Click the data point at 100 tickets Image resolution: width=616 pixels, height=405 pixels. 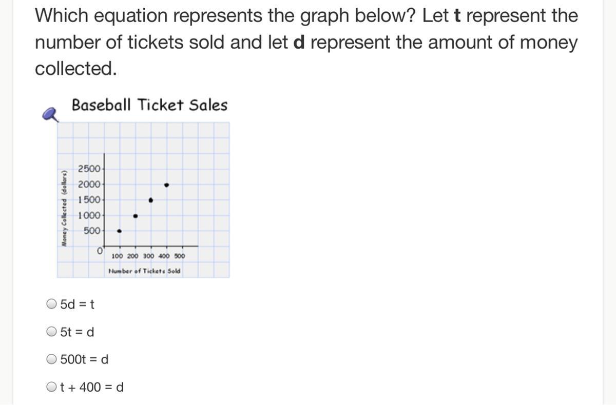tap(120, 231)
